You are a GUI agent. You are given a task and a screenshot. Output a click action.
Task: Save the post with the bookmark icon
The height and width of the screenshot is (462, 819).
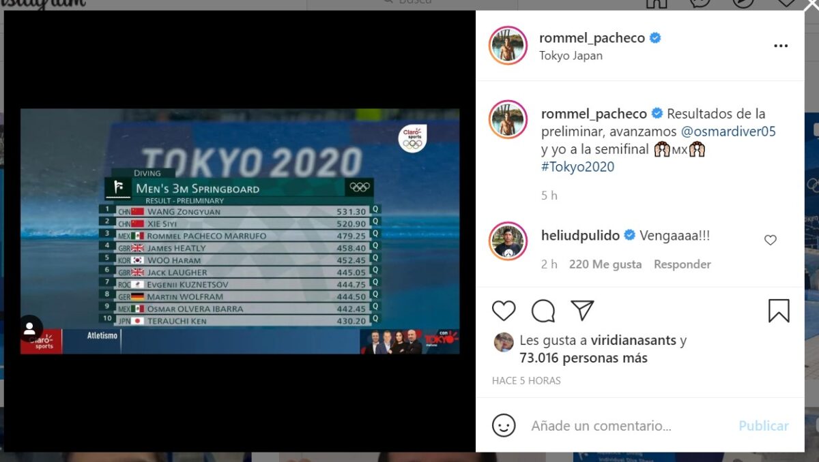779,311
